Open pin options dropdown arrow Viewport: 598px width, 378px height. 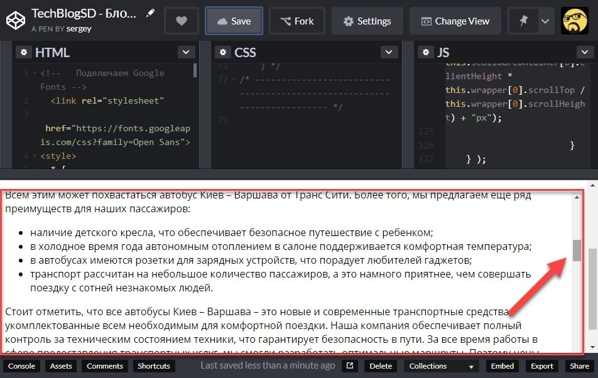[x=545, y=21]
